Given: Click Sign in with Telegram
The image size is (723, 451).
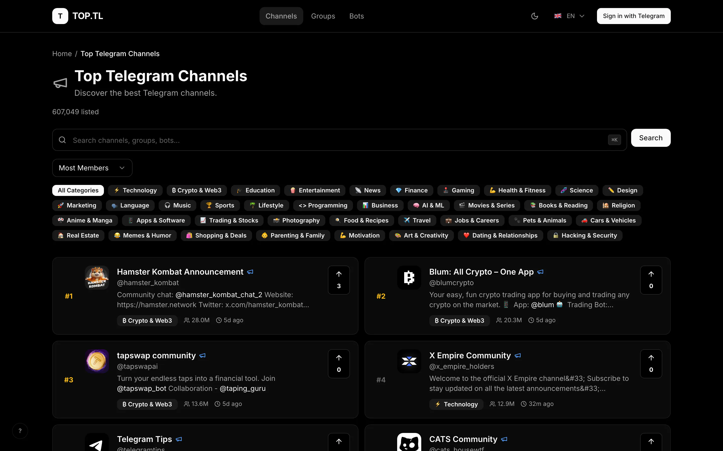Looking at the screenshot, I should click(633, 16).
